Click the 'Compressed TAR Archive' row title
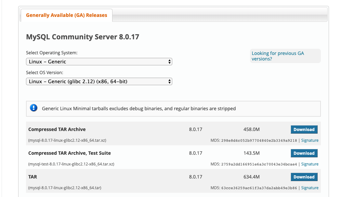This screenshot has width=341, height=197. tap(57, 129)
